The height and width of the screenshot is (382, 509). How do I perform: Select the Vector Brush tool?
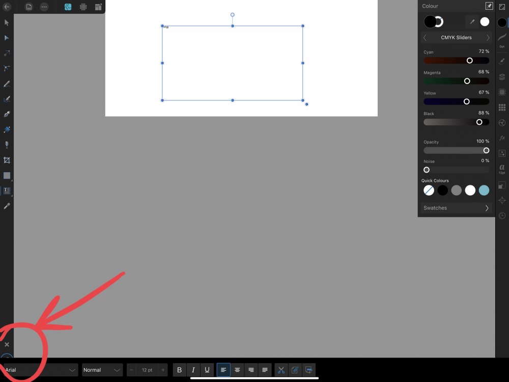(x=7, y=99)
